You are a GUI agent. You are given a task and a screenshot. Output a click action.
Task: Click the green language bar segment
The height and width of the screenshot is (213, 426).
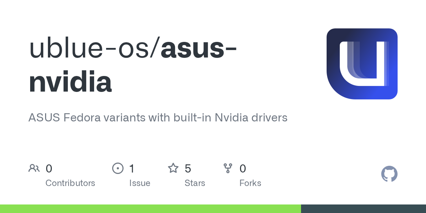point(151,209)
